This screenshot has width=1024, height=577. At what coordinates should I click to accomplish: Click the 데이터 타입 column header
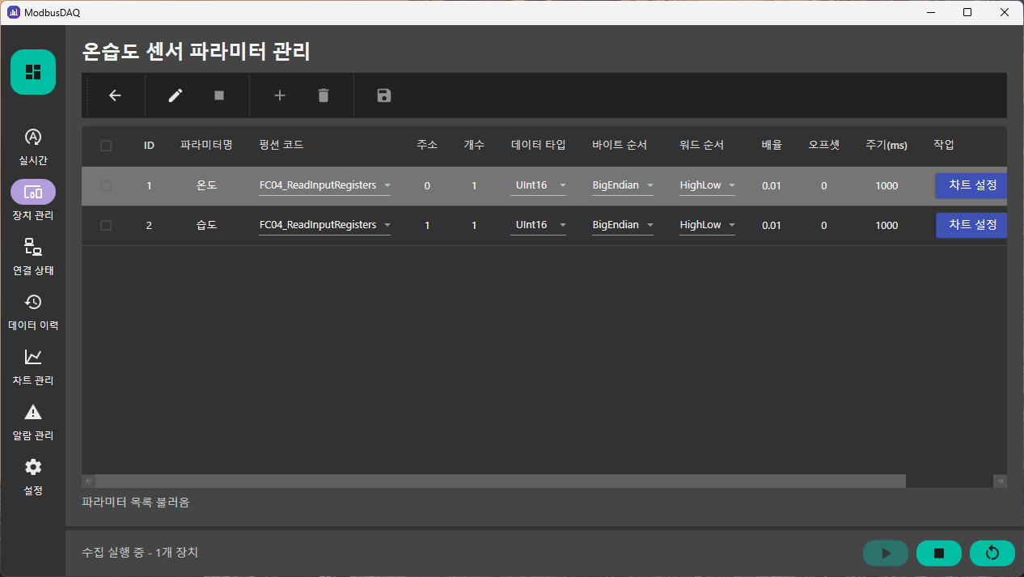coord(539,146)
